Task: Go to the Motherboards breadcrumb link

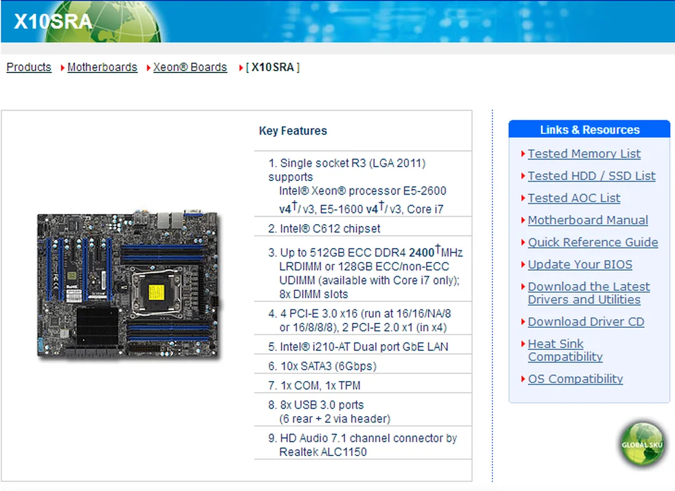Action: [102, 67]
